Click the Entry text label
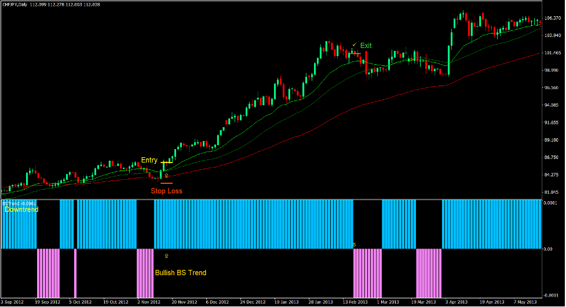 pos(149,160)
